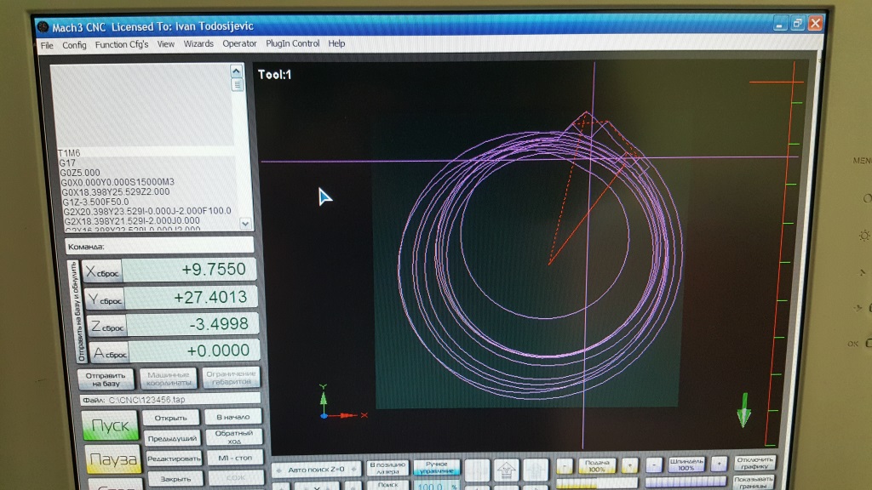Click the Команда command input field
This screenshot has width=872, height=490.
(159, 246)
